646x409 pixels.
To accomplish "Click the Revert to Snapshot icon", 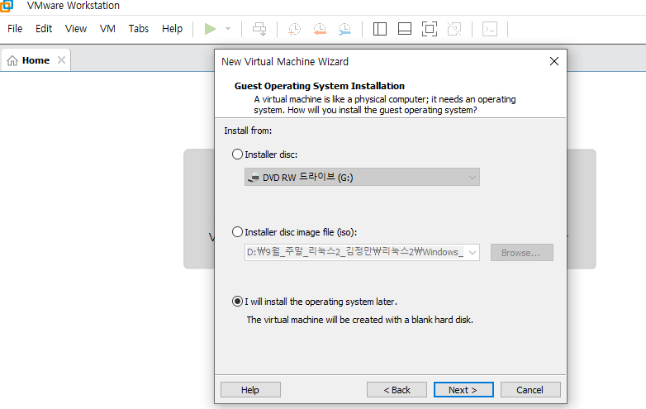I will (320, 29).
